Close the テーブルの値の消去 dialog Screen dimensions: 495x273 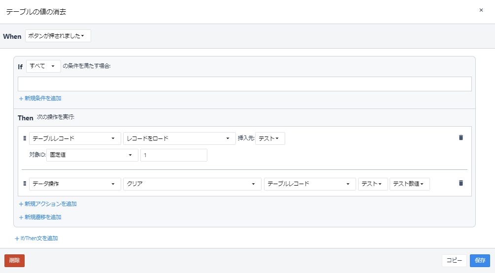481,10
